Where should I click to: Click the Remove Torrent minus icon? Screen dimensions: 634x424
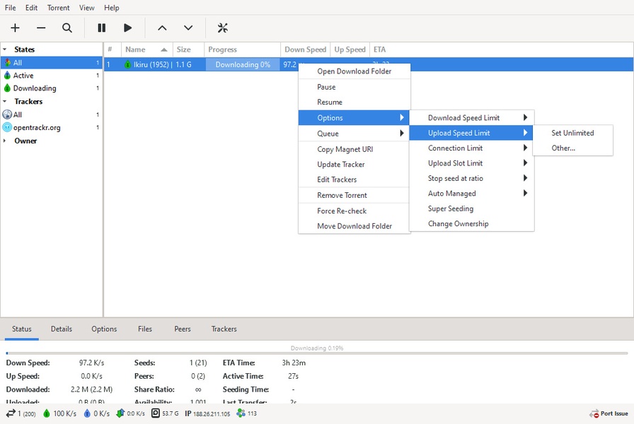click(x=41, y=28)
